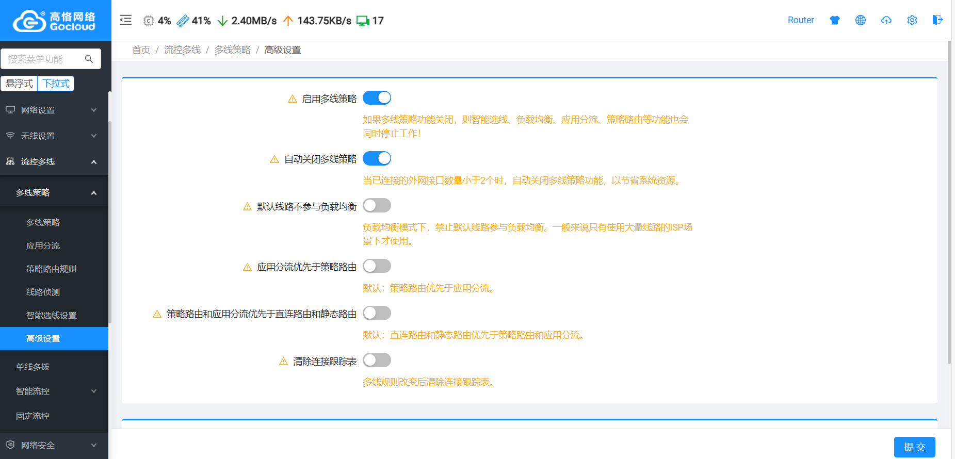The image size is (955, 459).
Task: Click the main page vertical scrollbar
Action: (x=949, y=201)
